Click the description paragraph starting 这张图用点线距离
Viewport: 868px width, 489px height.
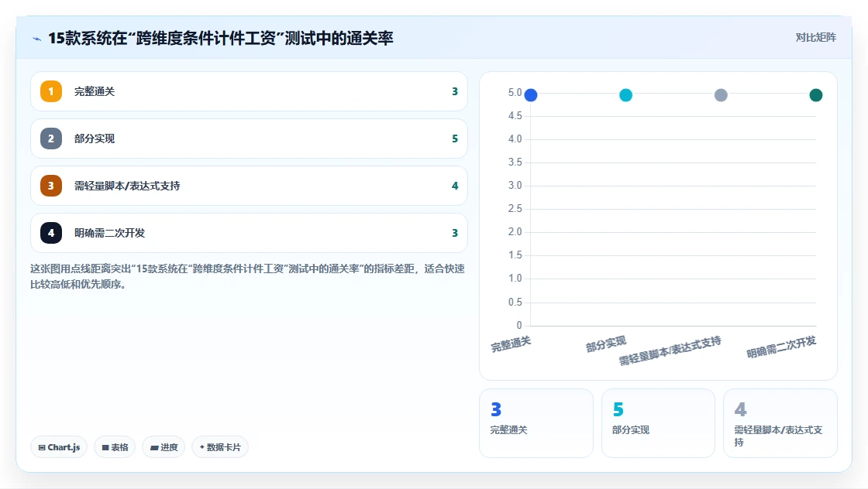click(247, 276)
